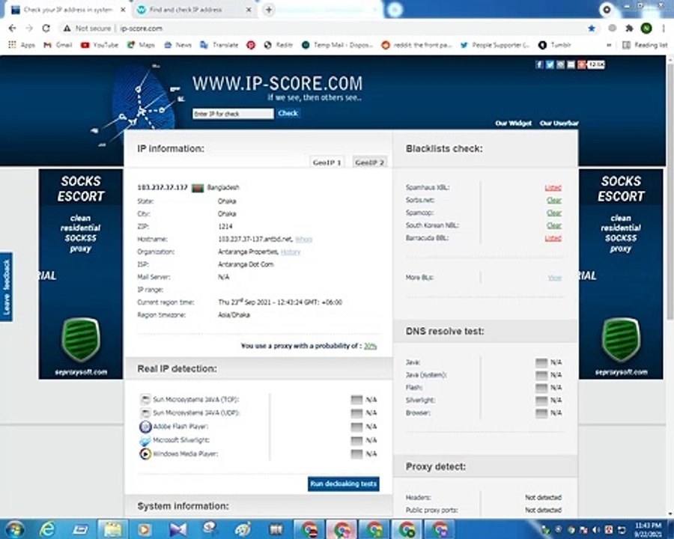674x539 pixels.
Task: Click the IP address 103.237.37.137 text
Action: 162,187
